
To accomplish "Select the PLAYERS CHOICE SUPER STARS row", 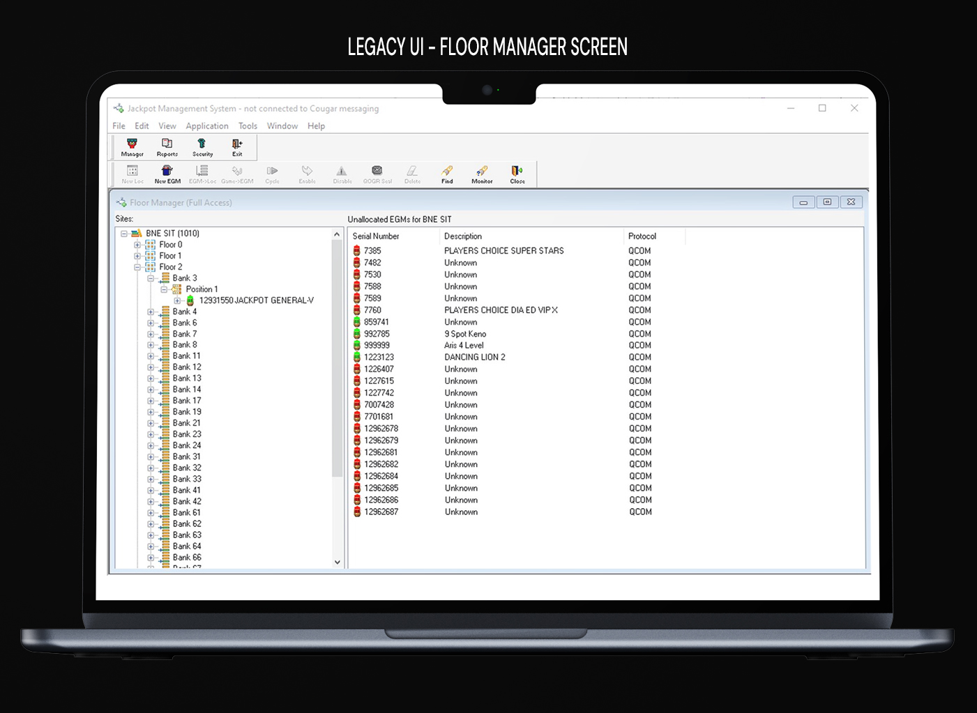I will point(503,251).
